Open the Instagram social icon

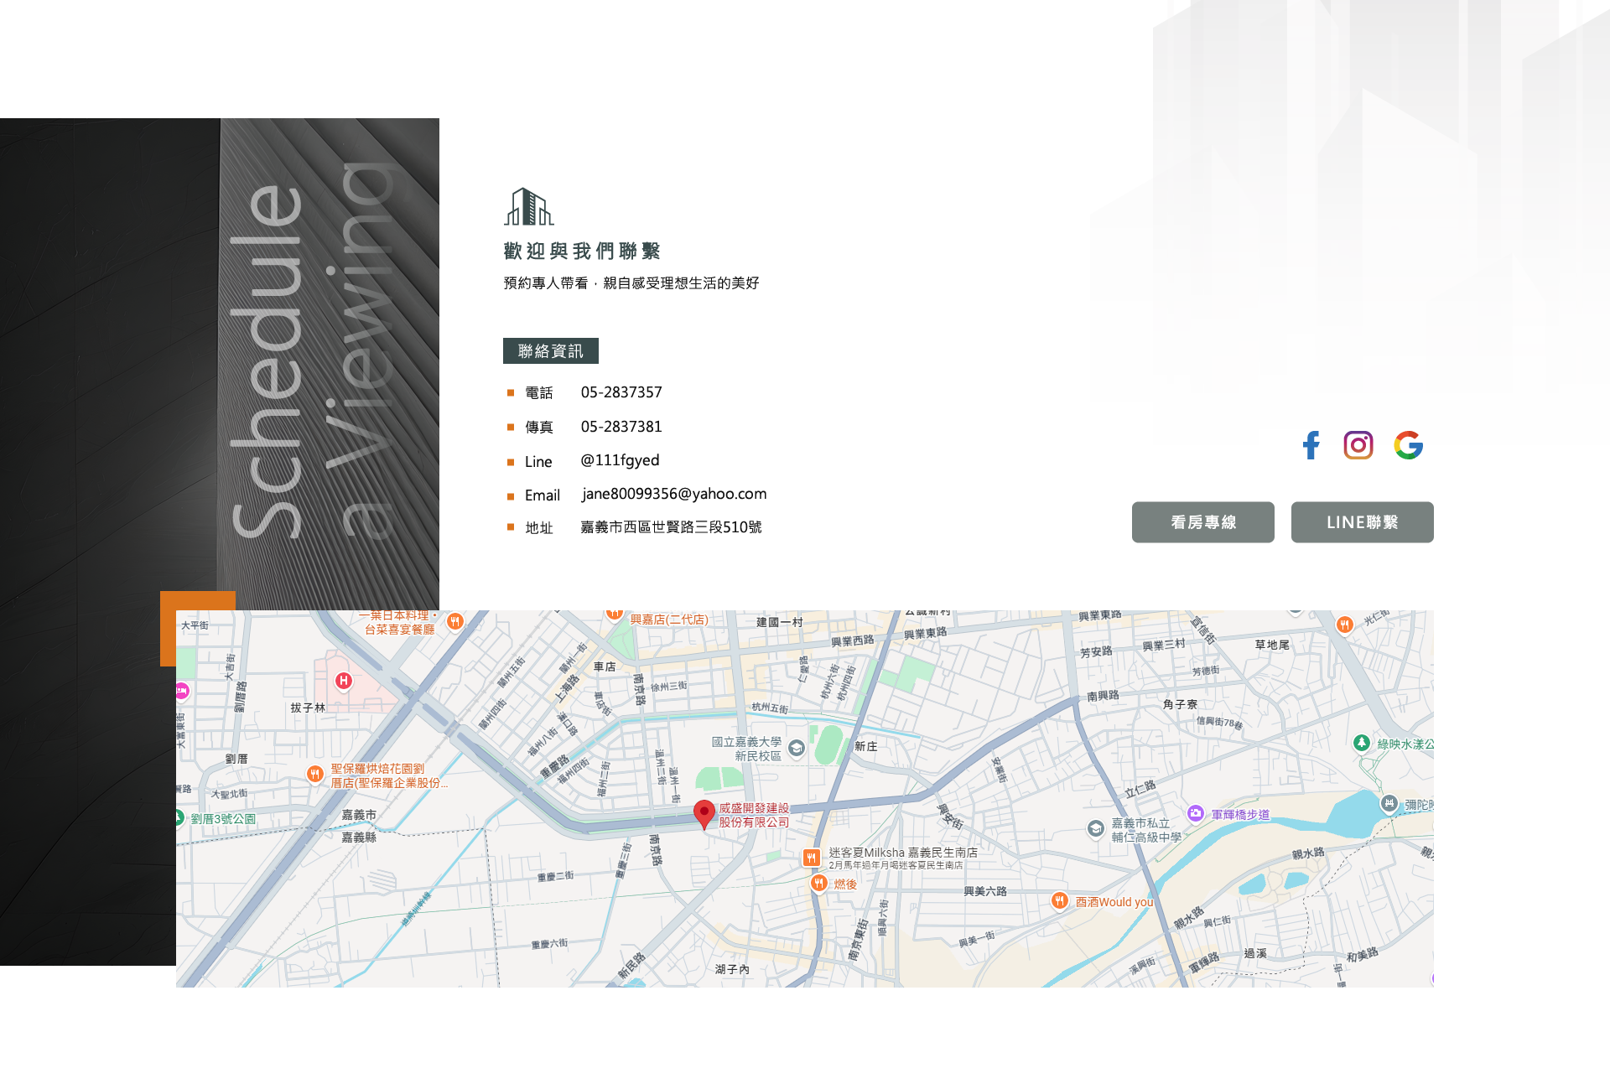pyautogui.click(x=1358, y=444)
